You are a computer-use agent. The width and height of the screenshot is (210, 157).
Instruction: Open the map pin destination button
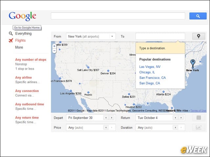tap(199, 36)
